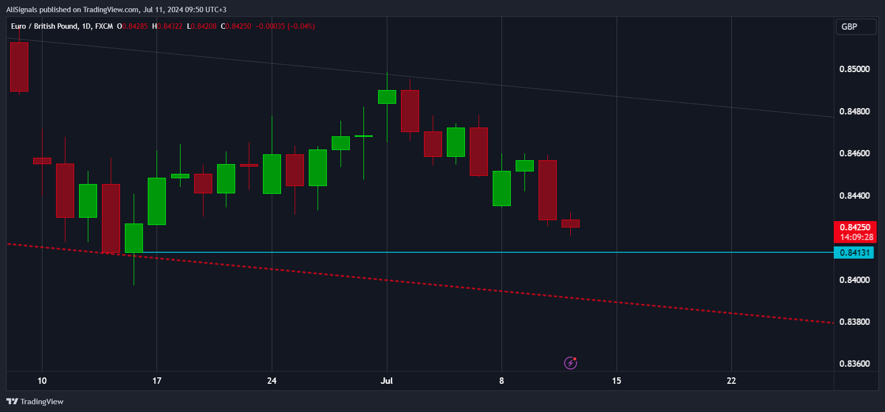Click the latest small red candle above the lightning icon

[x=570, y=224]
